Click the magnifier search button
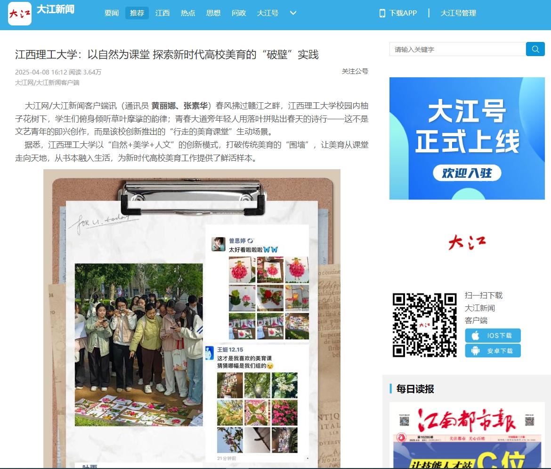The image size is (551, 469). tap(535, 49)
